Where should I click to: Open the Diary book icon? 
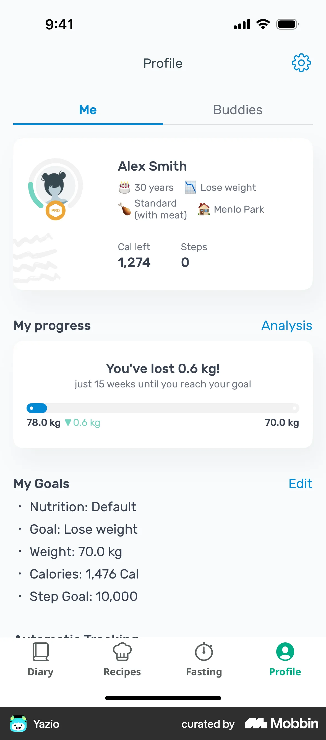pyautogui.click(x=40, y=652)
